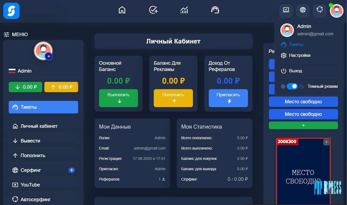Click the admin@gmail.com email in Мои Данные
The height and width of the screenshot is (205, 347).
[150, 148]
